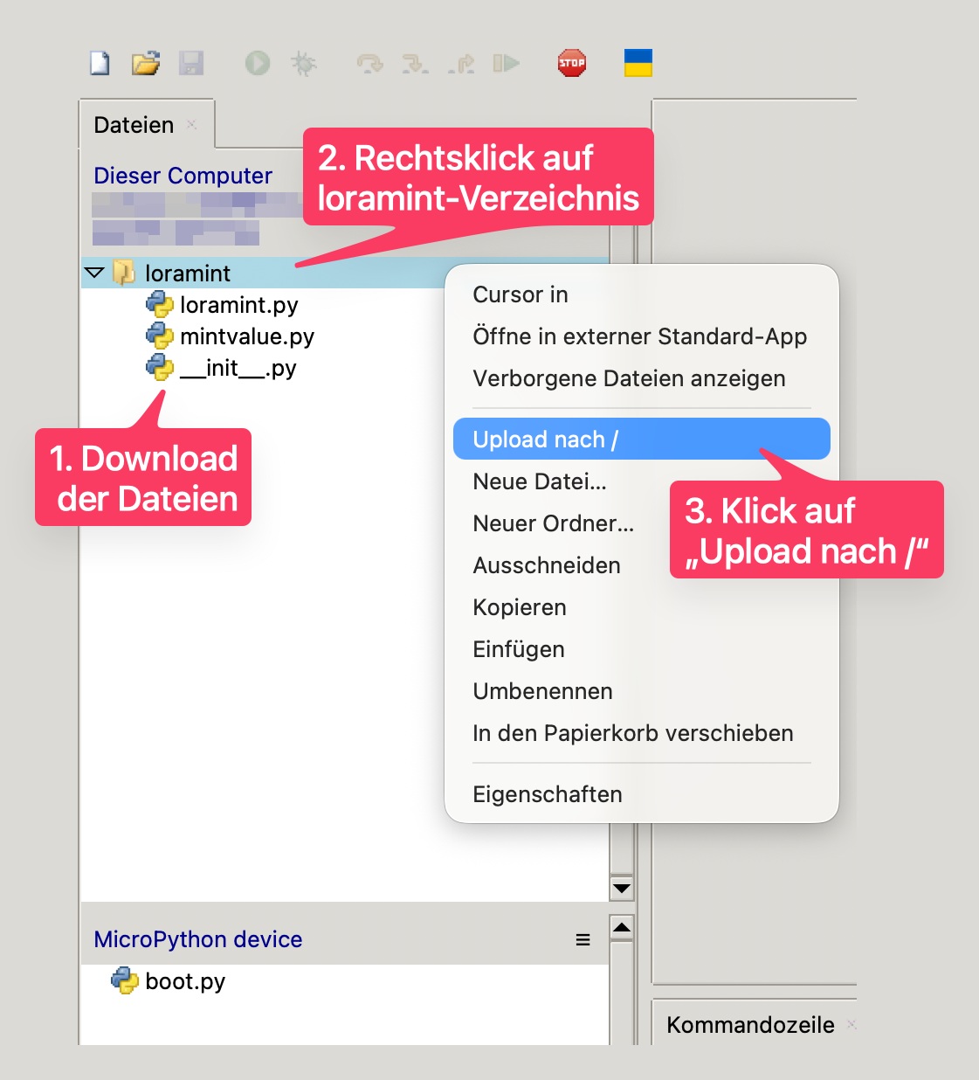This screenshot has width=979, height=1080.
Task: Select the mintvalue.py file name
Action: click(x=247, y=336)
